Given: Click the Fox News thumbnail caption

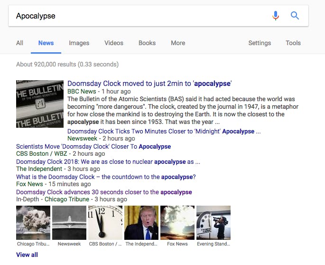Looking at the screenshot, I should point(177,244).
